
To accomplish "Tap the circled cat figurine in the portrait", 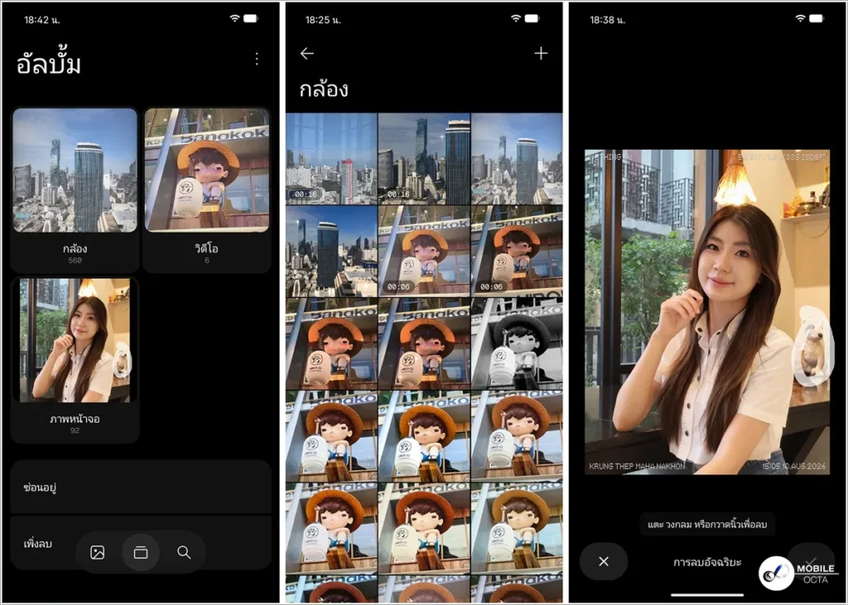I will click(x=811, y=345).
